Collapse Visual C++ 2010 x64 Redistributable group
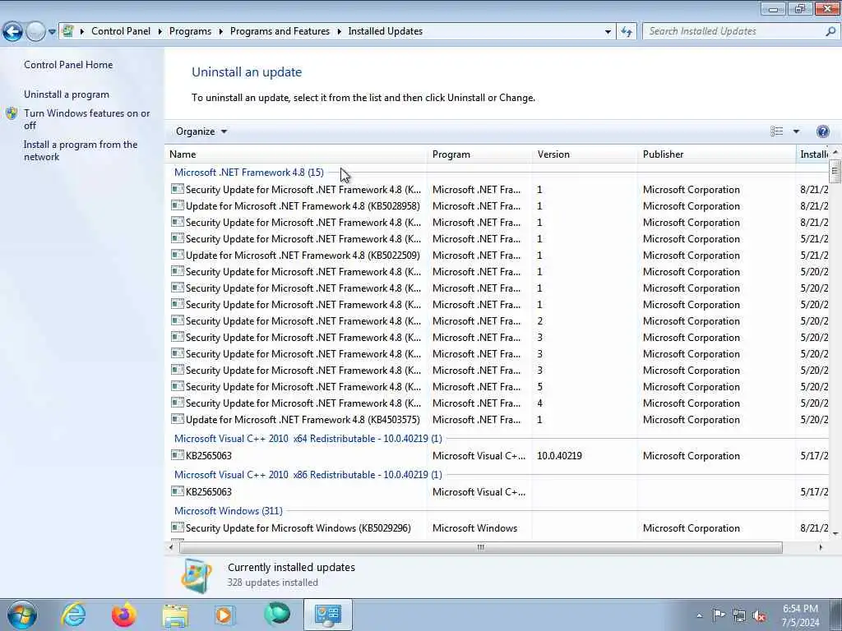The image size is (842, 631). tap(308, 439)
